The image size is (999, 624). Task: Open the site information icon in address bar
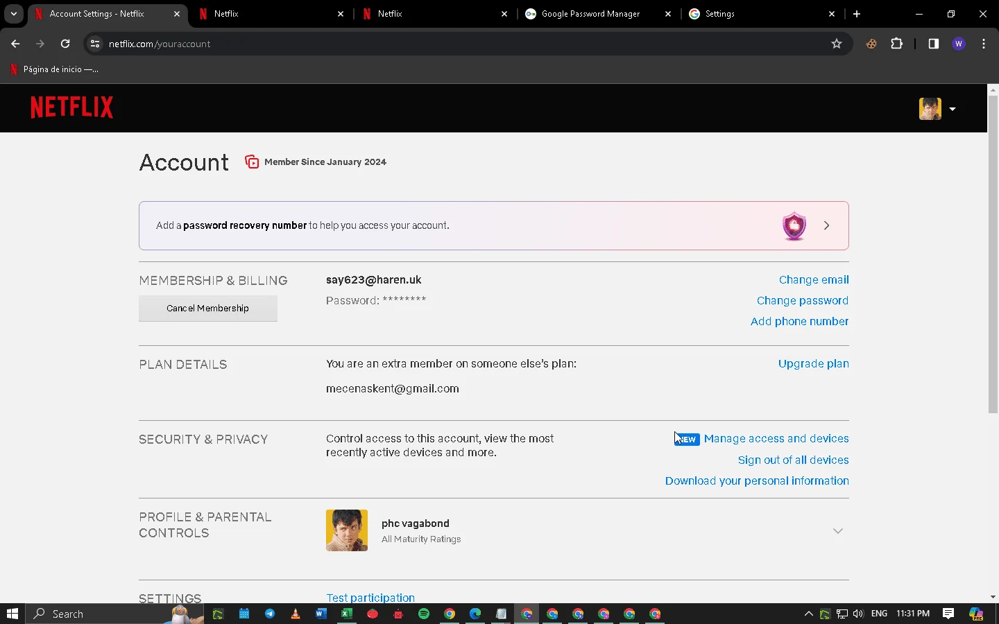click(x=95, y=44)
